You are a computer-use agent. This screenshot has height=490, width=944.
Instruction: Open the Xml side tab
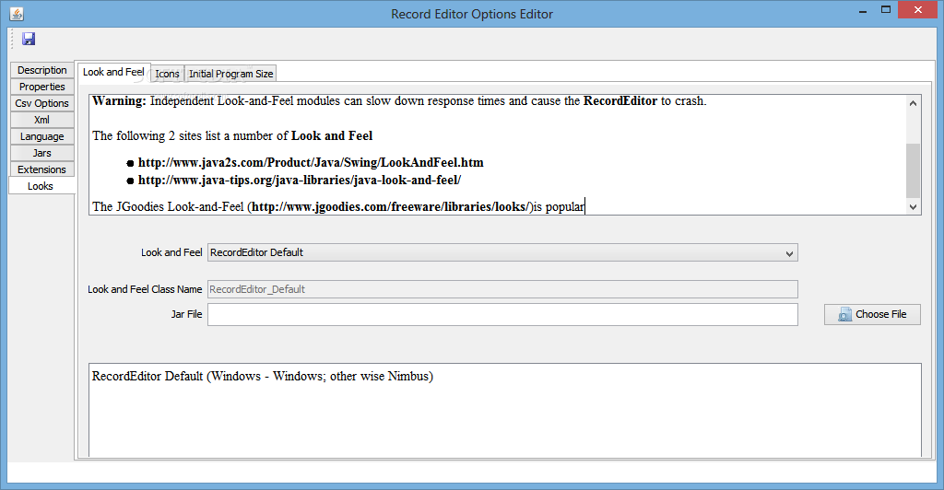42,120
